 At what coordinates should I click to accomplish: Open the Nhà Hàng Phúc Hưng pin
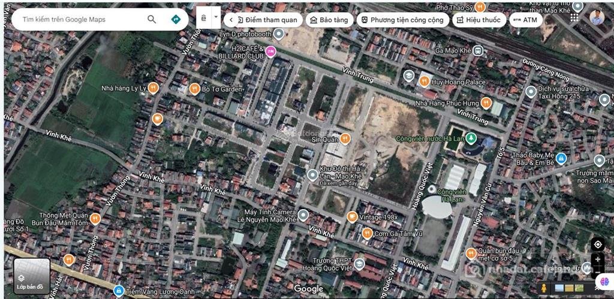[486, 103]
